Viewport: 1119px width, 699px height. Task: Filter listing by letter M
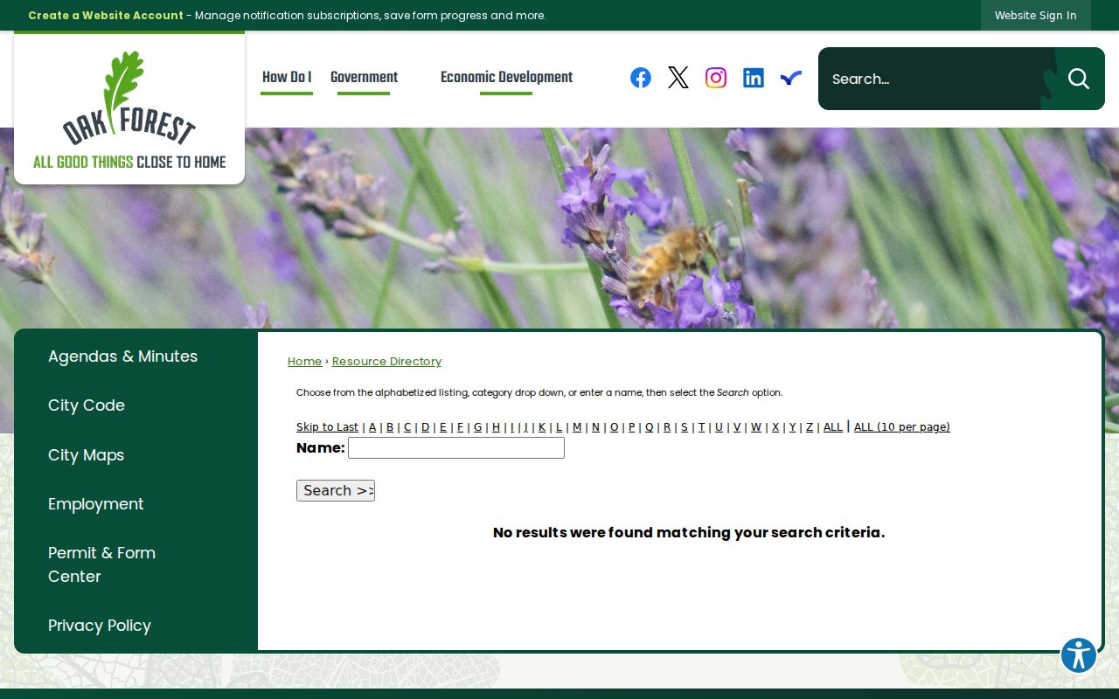click(577, 427)
